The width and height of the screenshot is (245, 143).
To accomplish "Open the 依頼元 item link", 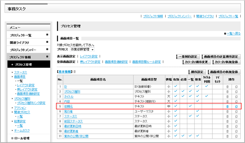I will pyautogui.click(x=68, y=106).
